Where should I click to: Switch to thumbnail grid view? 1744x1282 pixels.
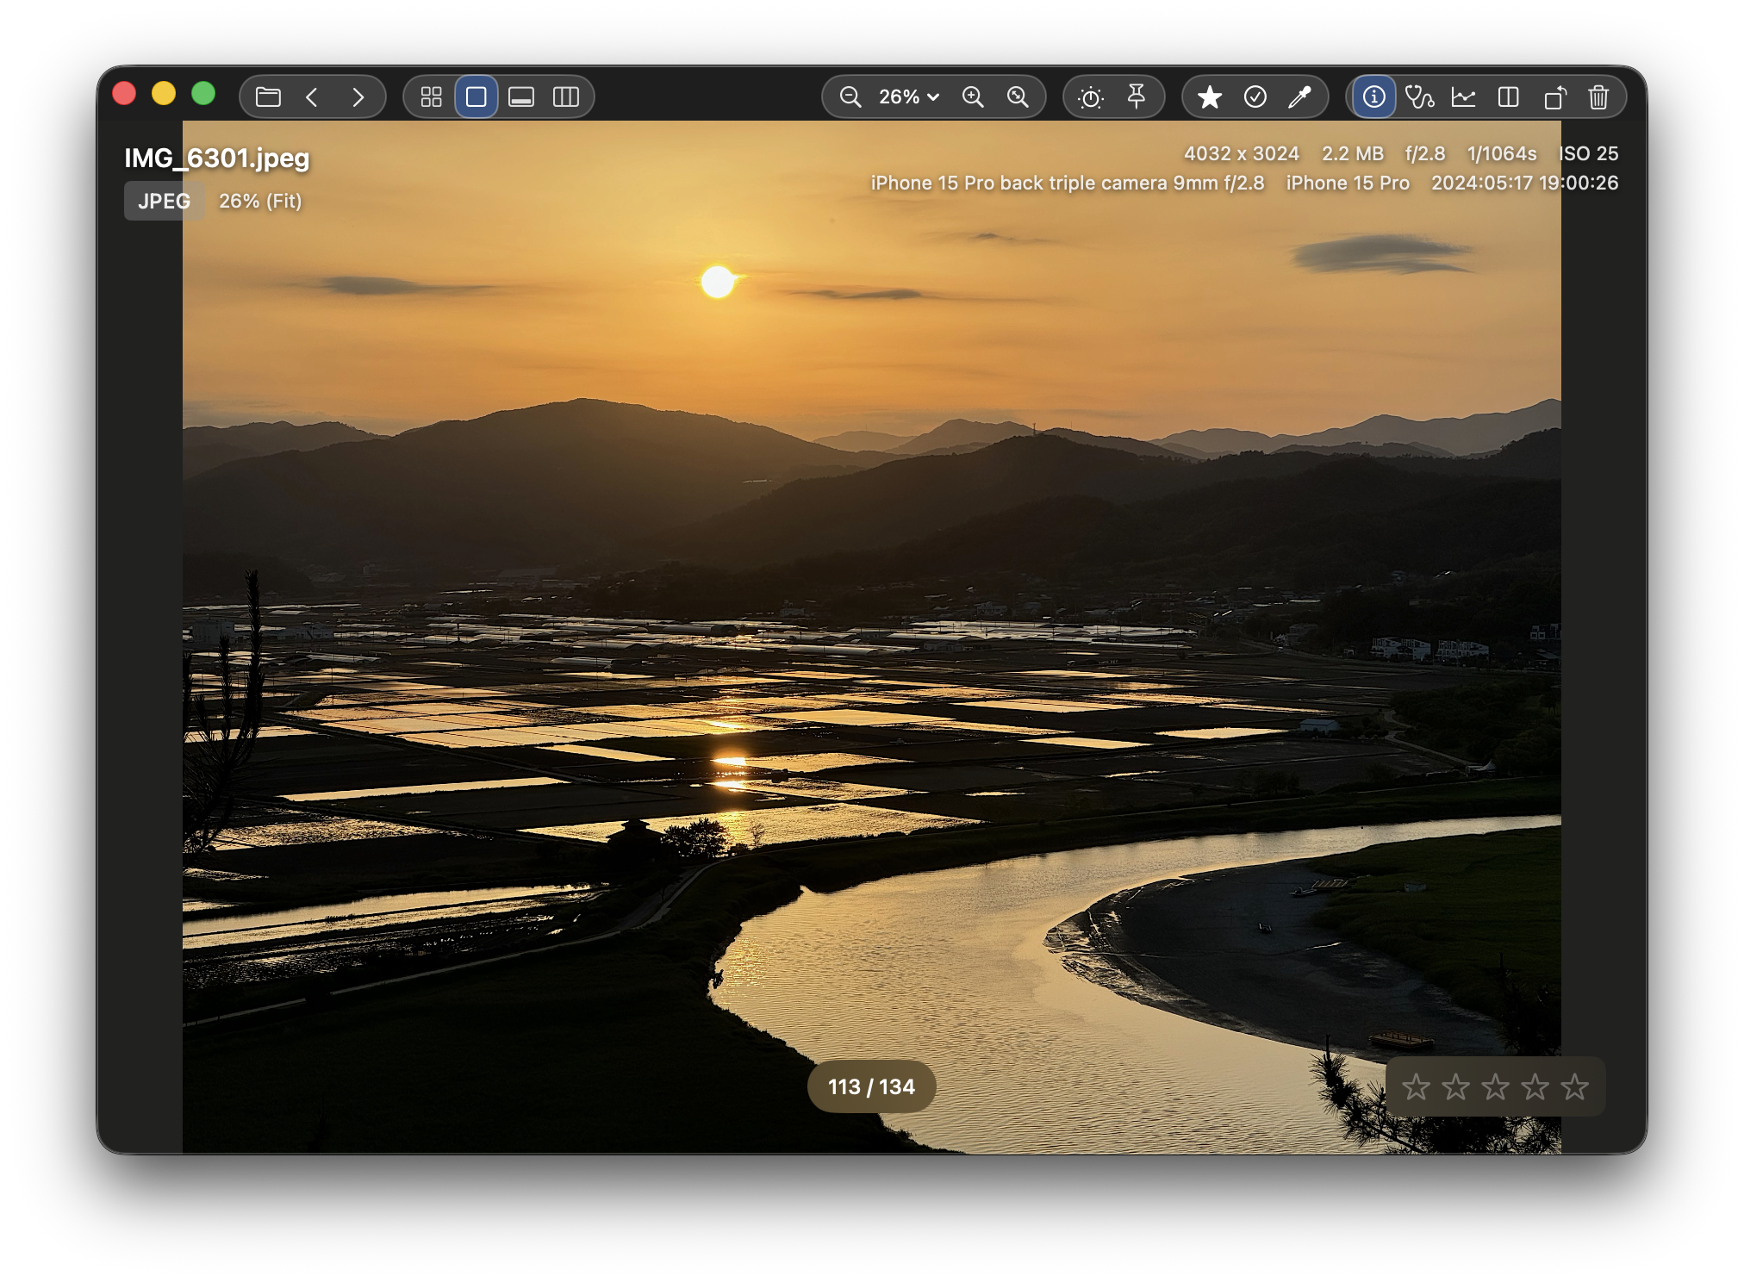tap(433, 96)
